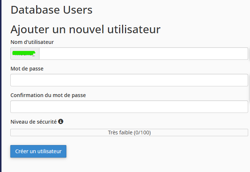Click the info icon beside Niveau de sécurité
Screen dimensions: 250x172
(60, 121)
